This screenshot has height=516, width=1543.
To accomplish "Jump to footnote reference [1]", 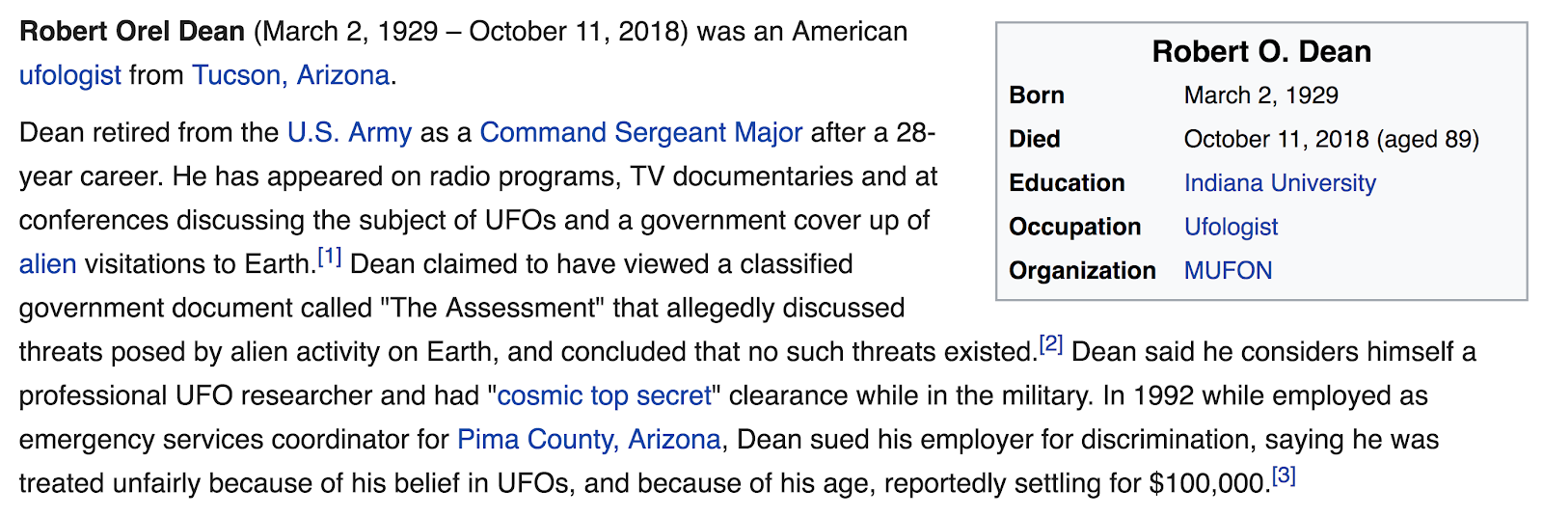I will pyautogui.click(x=330, y=257).
